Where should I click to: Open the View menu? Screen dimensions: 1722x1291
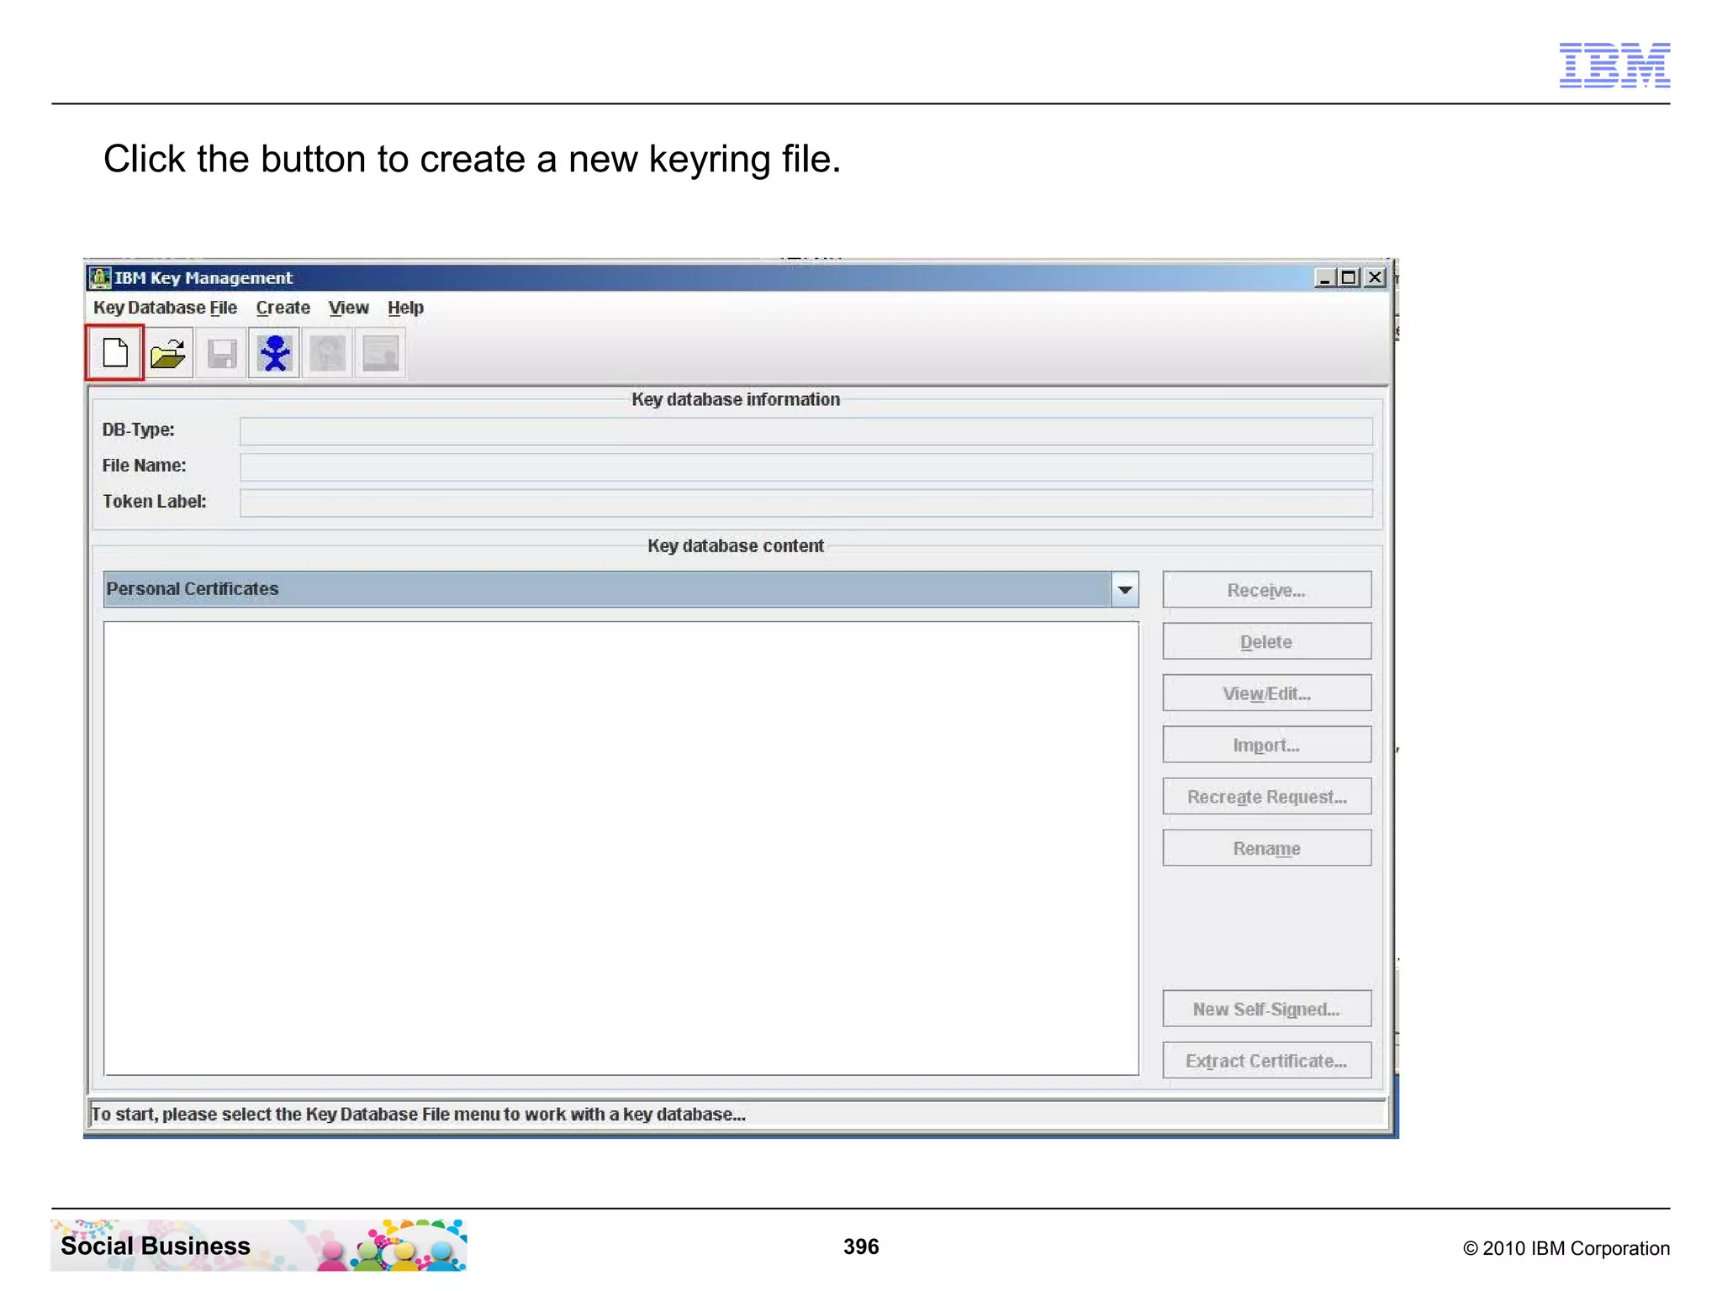click(348, 308)
